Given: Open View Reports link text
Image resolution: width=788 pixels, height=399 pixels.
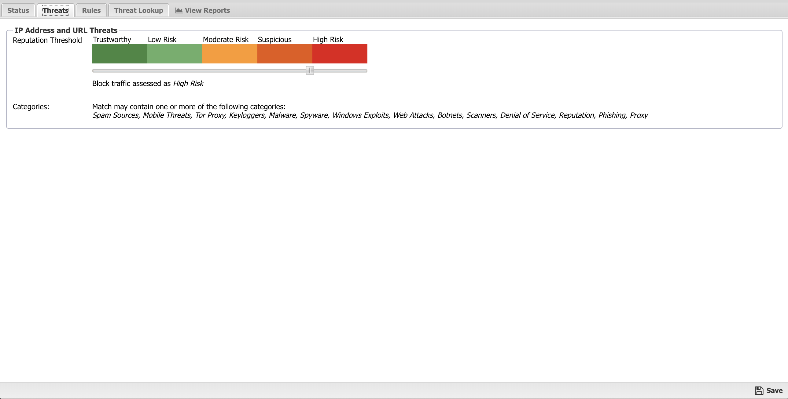Looking at the screenshot, I should pyautogui.click(x=208, y=10).
